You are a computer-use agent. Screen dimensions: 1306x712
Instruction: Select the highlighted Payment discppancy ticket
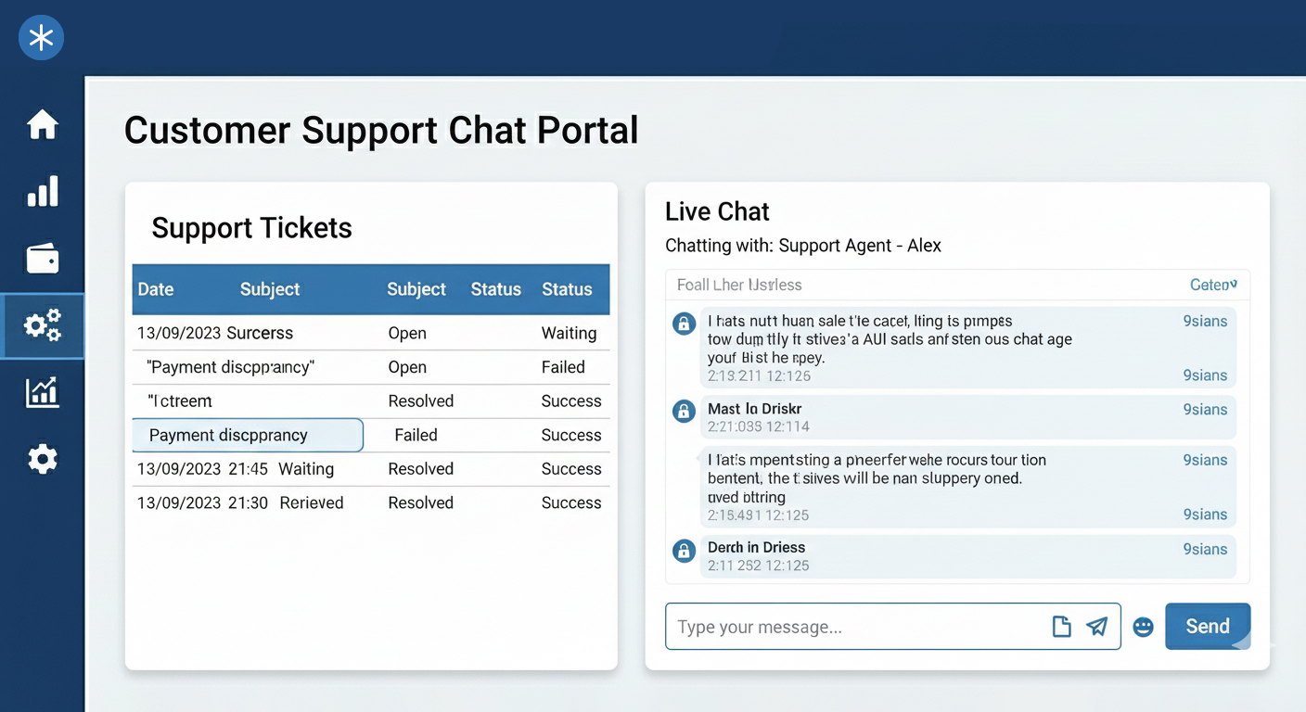click(247, 435)
